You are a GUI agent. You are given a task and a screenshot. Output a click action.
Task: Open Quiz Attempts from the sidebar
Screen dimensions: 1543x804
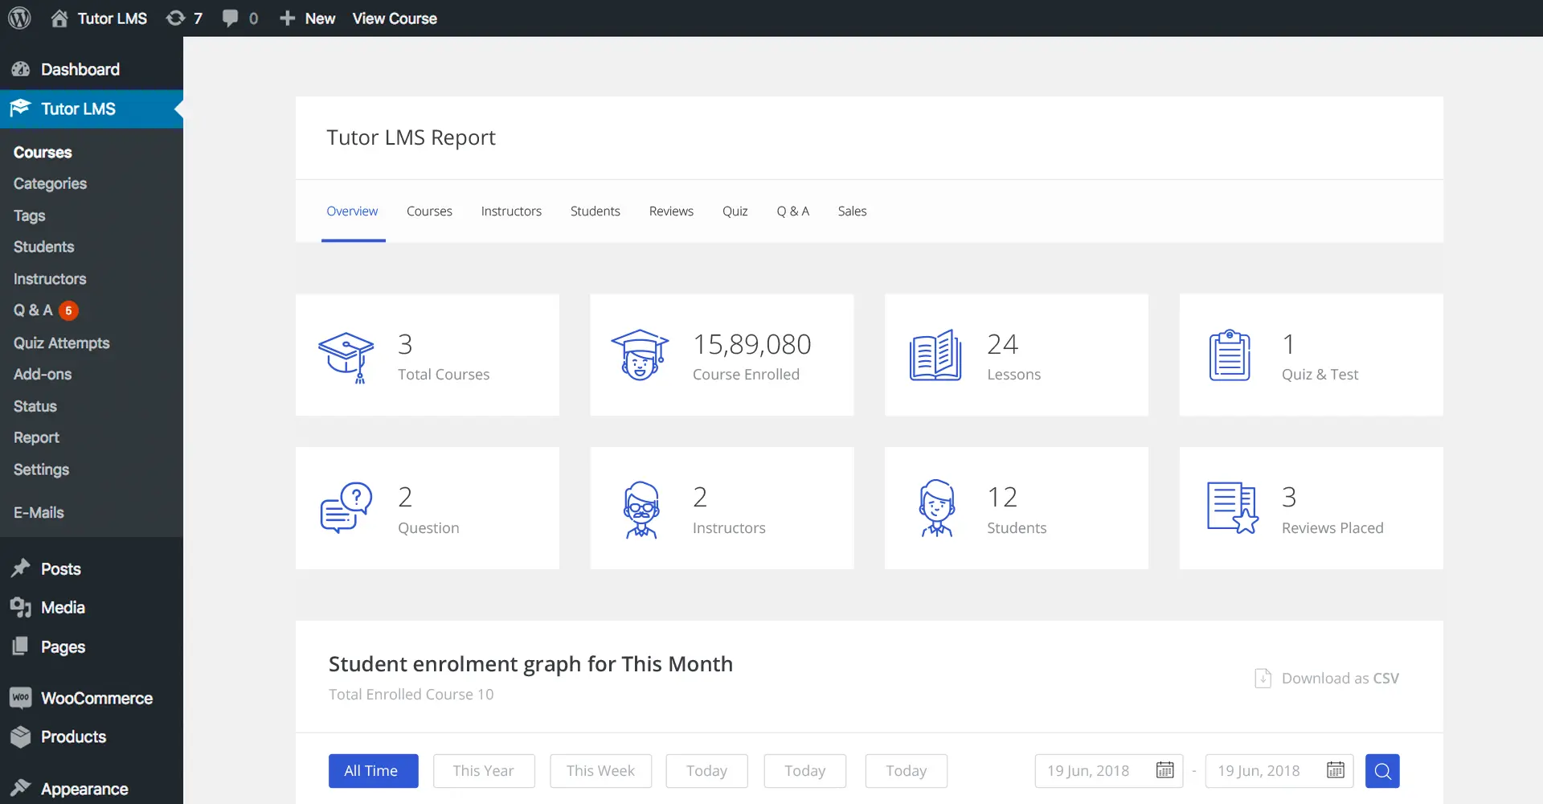(x=61, y=343)
